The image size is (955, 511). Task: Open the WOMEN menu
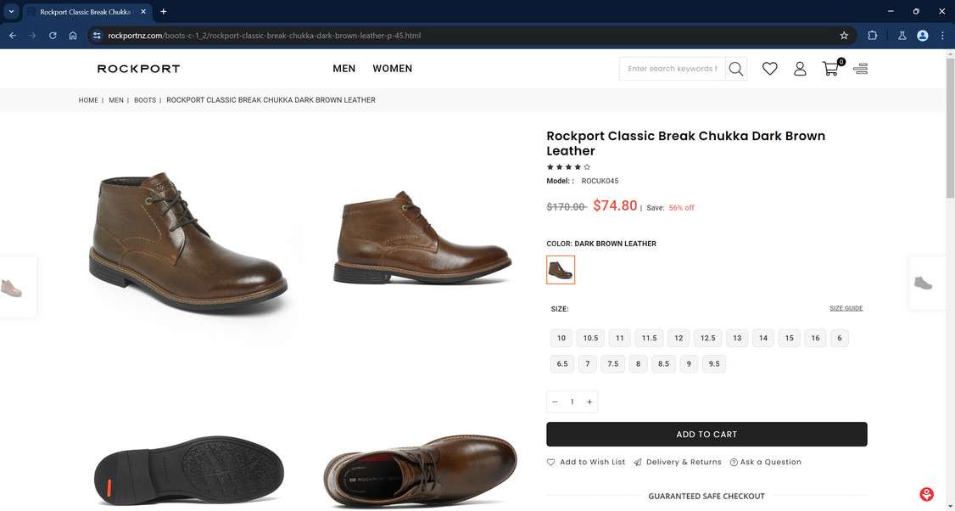coord(392,69)
